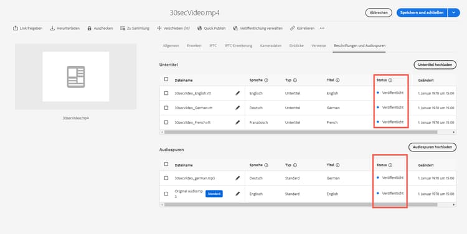467x234 pixels.
Task: Switch to the Erweitert tab
Action: click(194, 46)
